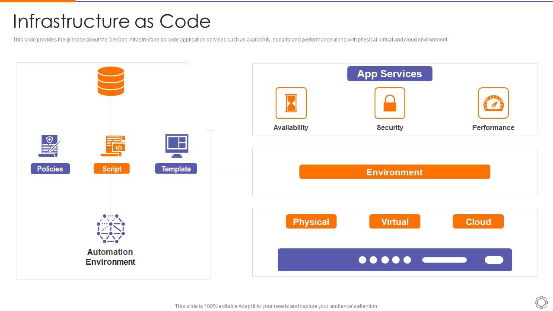Screen dimensions: 553x311
Task: Click the purple server rack bar
Action: tap(395, 260)
